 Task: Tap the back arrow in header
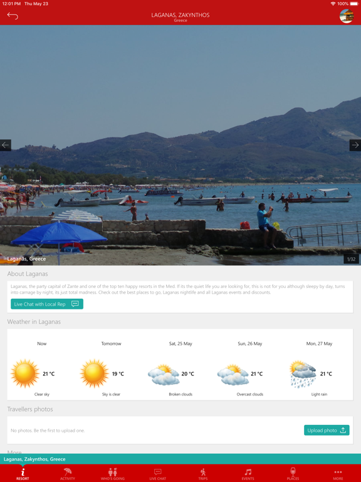click(13, 16)
